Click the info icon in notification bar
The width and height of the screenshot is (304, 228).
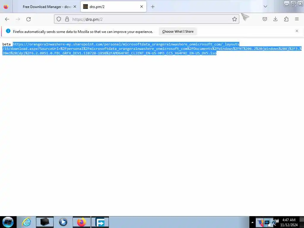coord(8,31)
